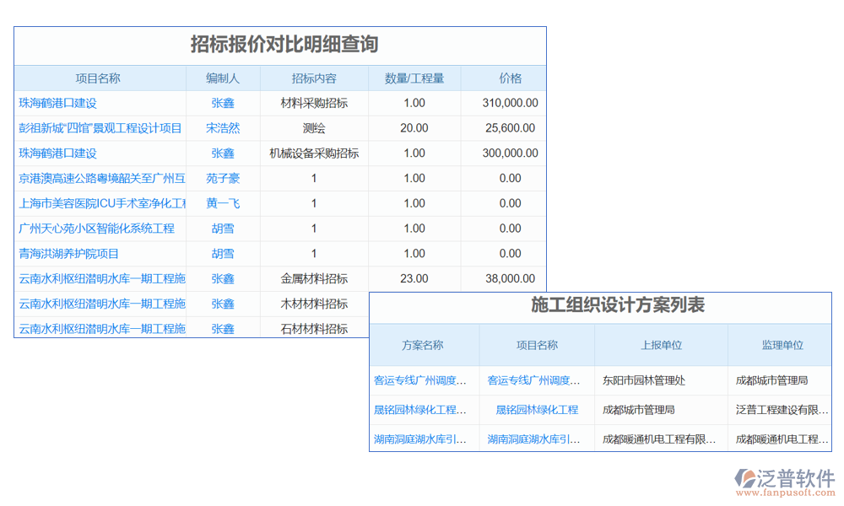Open the 彭祖新城"四馆"景观工程设计项目 link
This screenshot has height=506, width=844.
point(100,128)
